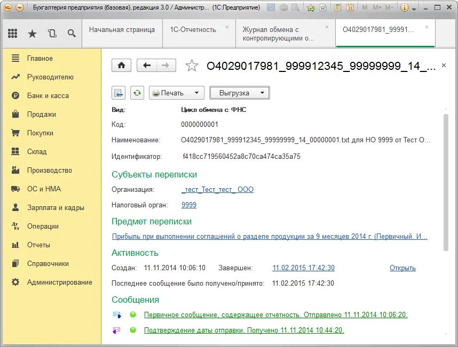Click the M- memory button in the title bar

[389, 7]
